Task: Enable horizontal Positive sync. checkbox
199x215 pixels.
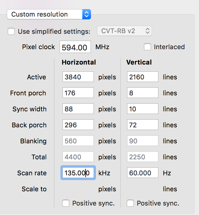Action: coord(66,203)
